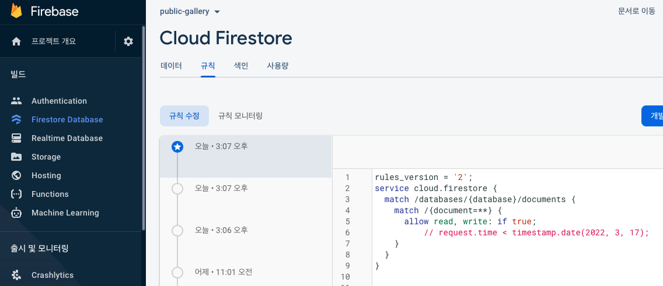This screenshot has height=286, width=663.
Task: Click the starred current rules version marker
Action: (x=177, y=147)
